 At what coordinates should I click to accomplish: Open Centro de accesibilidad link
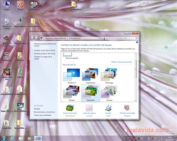point(42,115)
